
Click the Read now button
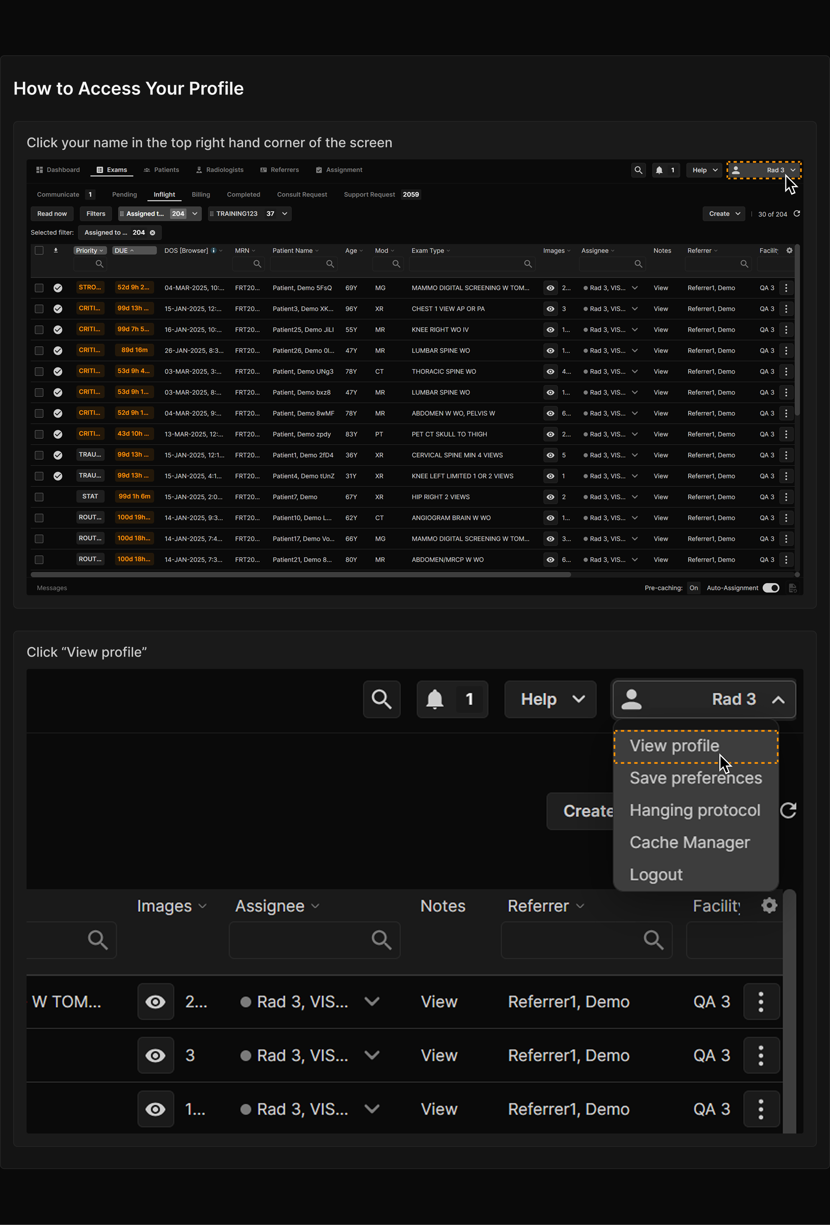click(x=52, y=214)
